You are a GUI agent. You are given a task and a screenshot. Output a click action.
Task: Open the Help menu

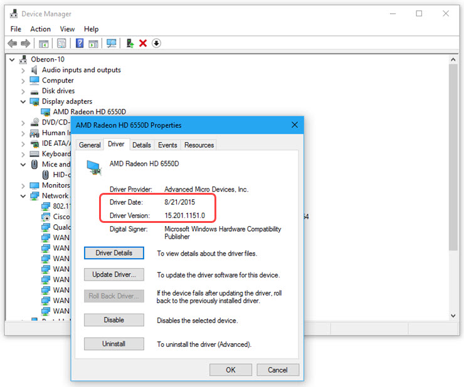click(91, 29)
